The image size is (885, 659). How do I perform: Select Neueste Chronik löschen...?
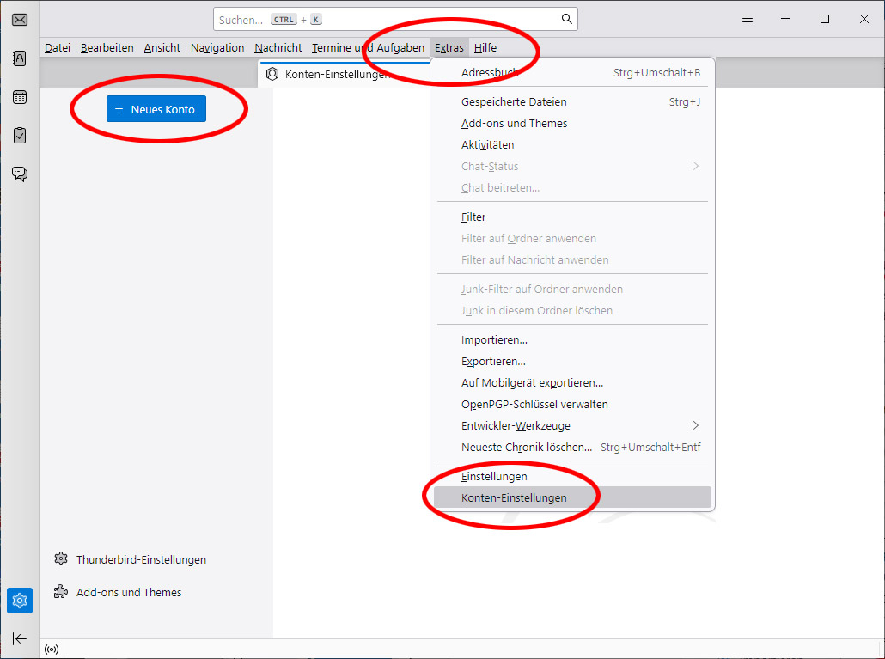pos(572,448)
